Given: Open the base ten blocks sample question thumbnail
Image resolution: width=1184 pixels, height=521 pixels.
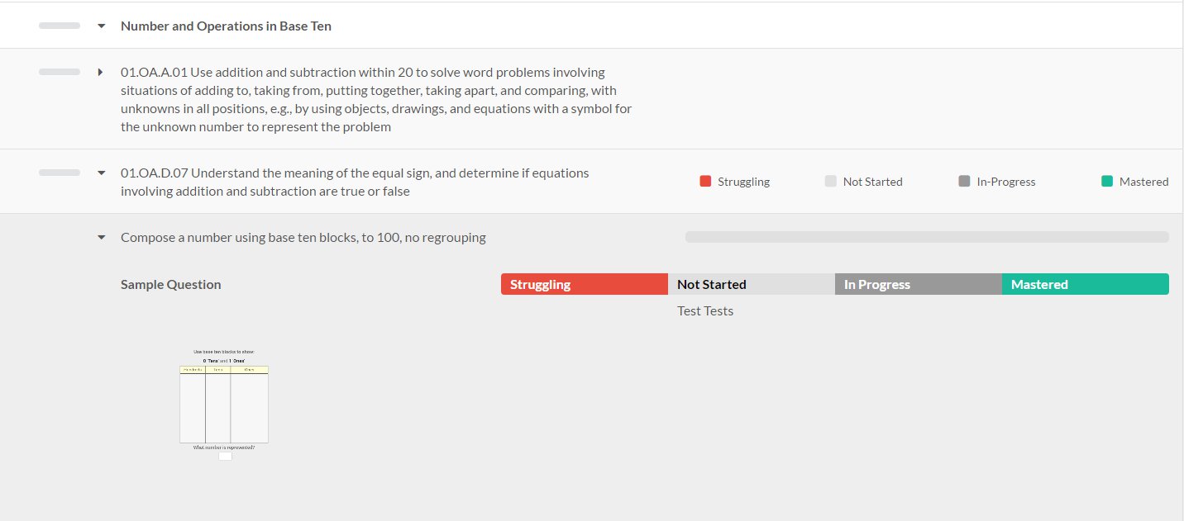Looking at the screenshot, I should click(x=224, y=405).
